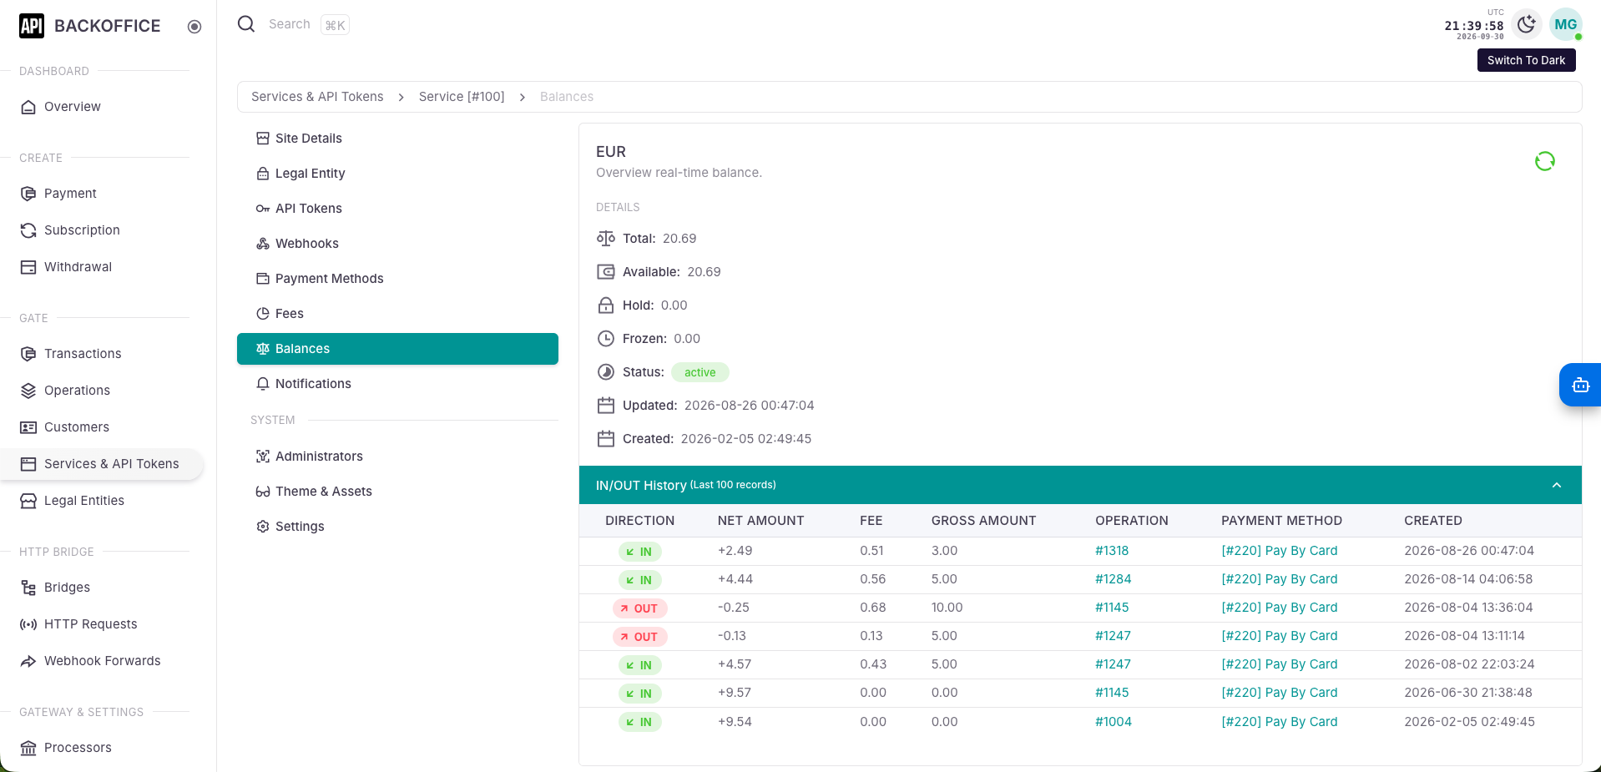1601x772 pixels.
Task: Collapse the IN/OUT History section chevron
Action: (1556, 485)
